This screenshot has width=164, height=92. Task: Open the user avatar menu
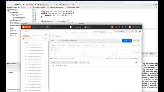(130, 27)
